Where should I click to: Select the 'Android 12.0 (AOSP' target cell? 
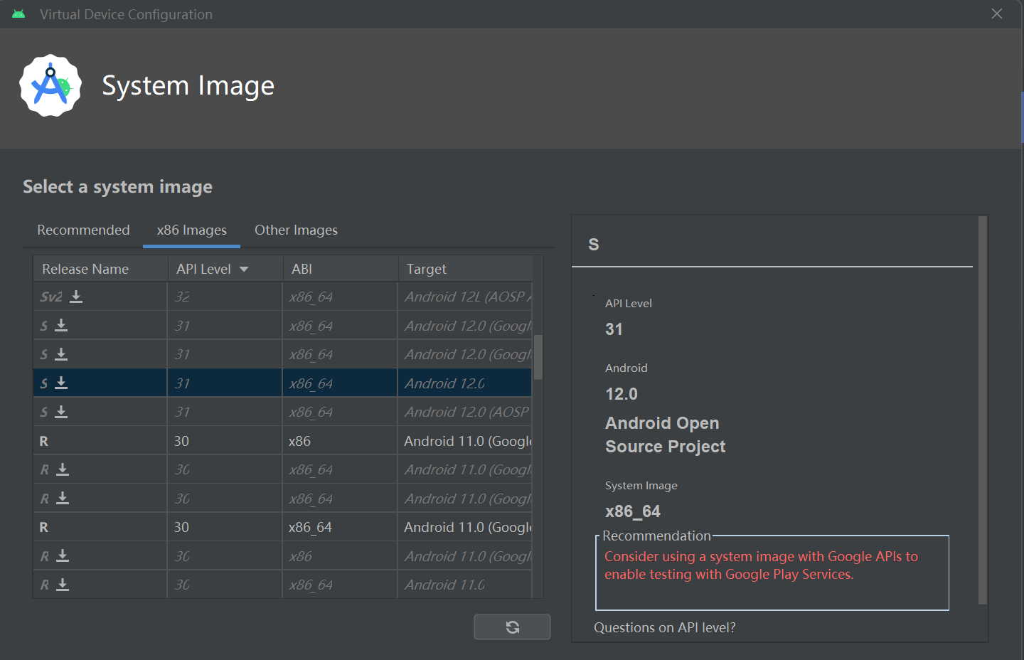coord(464,412)
